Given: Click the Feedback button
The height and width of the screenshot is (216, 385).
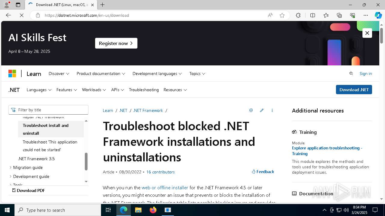Looking at the screenshot, I should coord(263,172).
